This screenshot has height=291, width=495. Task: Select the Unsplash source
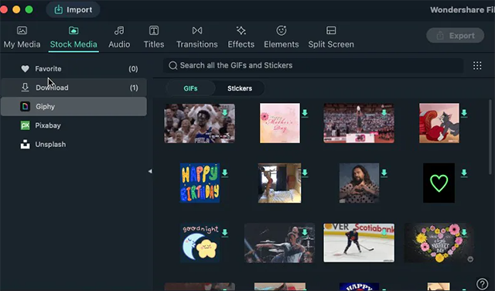coord(73,145)
